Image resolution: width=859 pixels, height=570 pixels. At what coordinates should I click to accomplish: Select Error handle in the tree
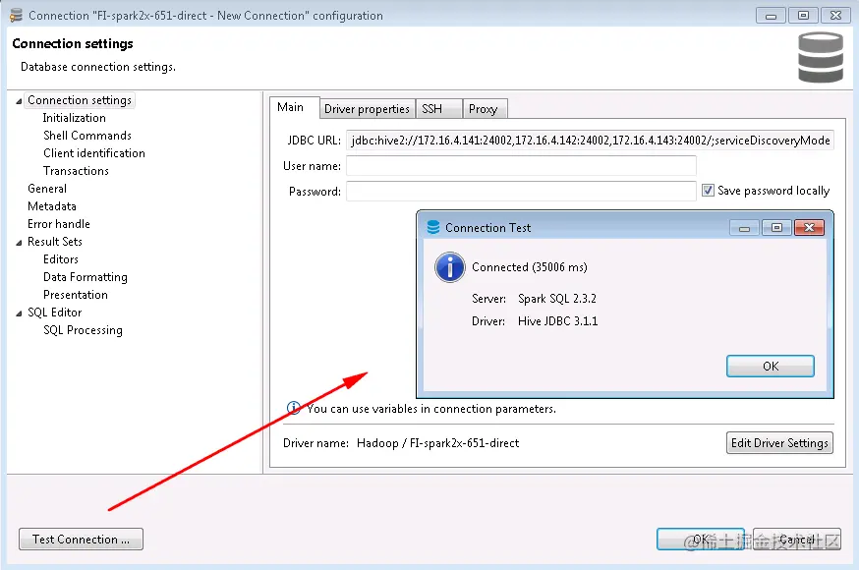point(59,224)
